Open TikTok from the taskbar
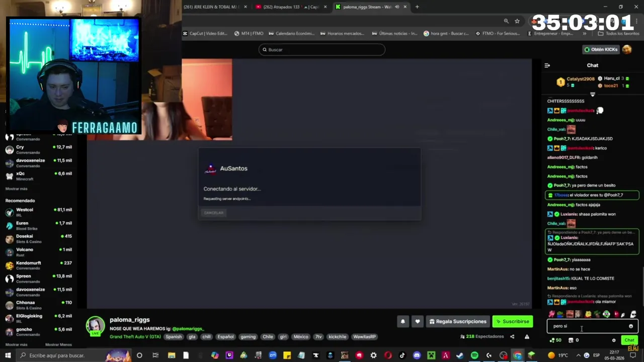Image resolution: width=644 pixels, height=362 pixels. click(402, 355)
